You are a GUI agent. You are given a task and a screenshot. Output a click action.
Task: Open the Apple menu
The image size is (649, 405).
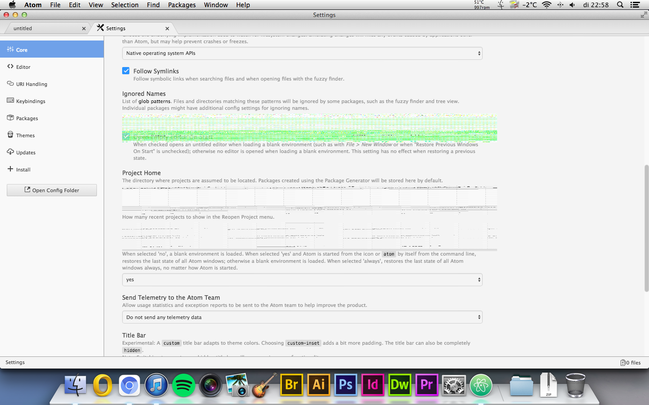(12, 5)
